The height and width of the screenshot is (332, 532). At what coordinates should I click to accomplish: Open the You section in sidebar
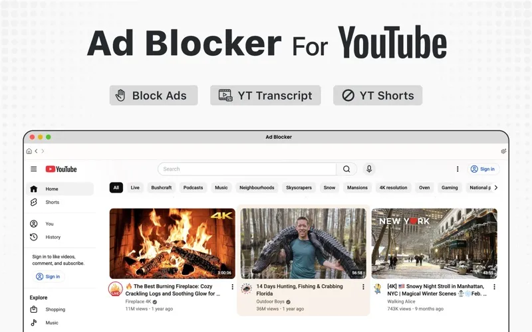point(60,224)
